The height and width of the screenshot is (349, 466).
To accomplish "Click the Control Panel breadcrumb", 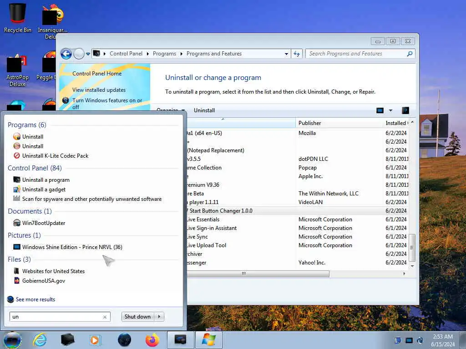I will tap(126, 54).
